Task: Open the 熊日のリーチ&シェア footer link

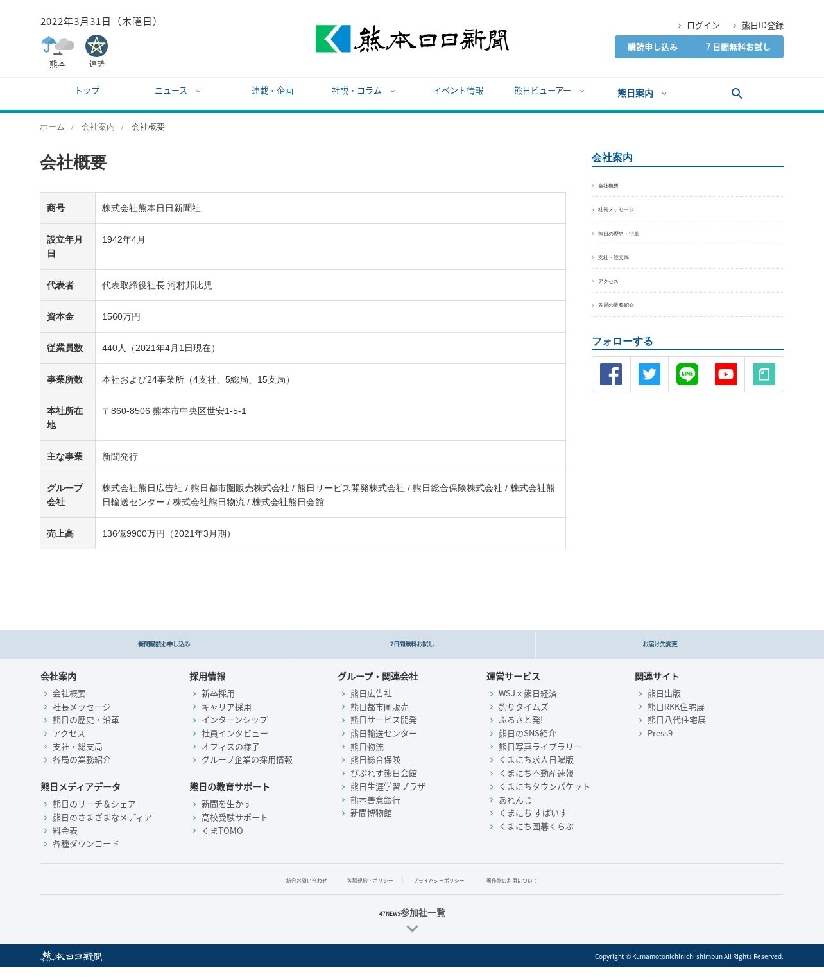Action: click(94, 804)
